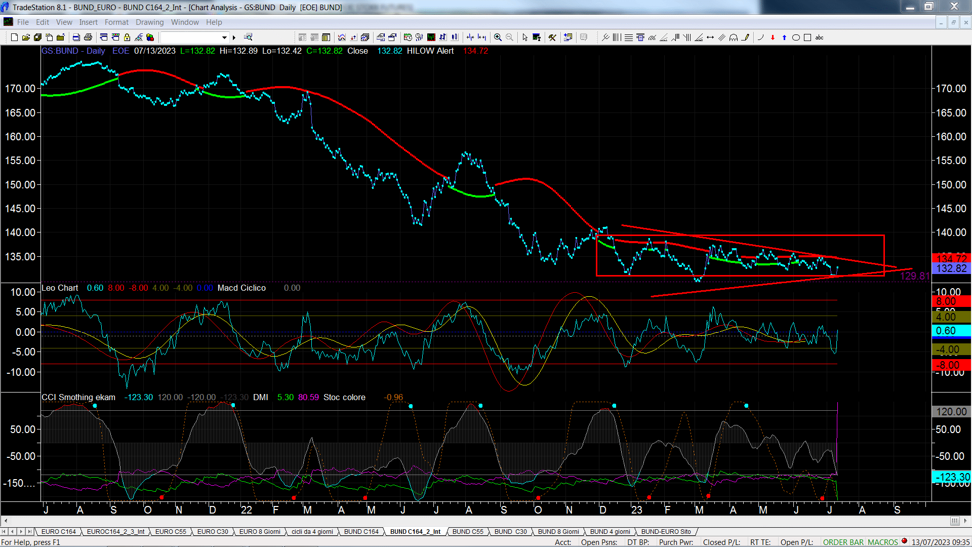The height and width of the screenshot is (547, 972).
Task: Switch to the cicli da 4 giorni tab
Action: [x=312, y=532]
